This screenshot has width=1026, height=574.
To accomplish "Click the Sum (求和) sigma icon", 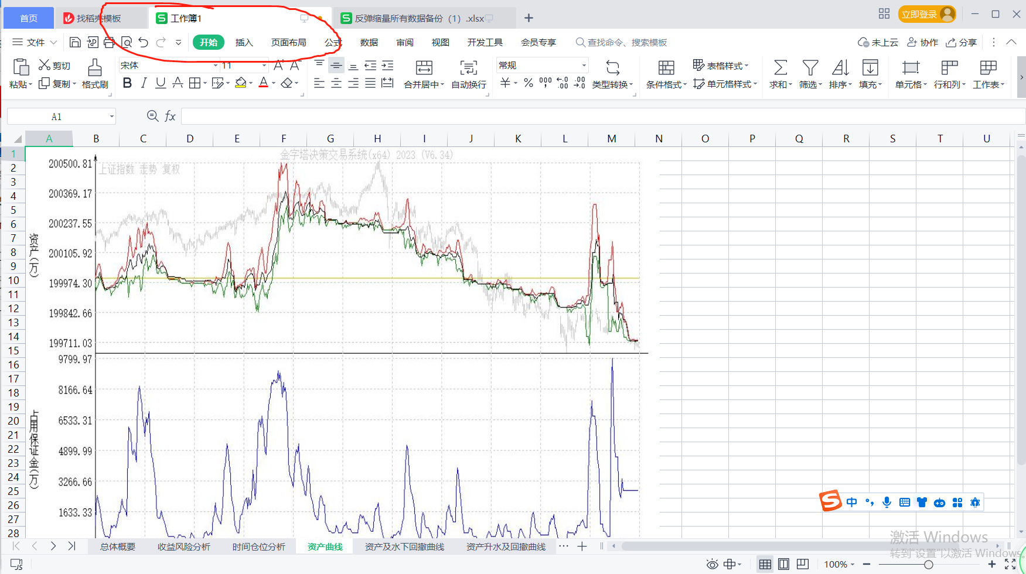I will 780,67.
